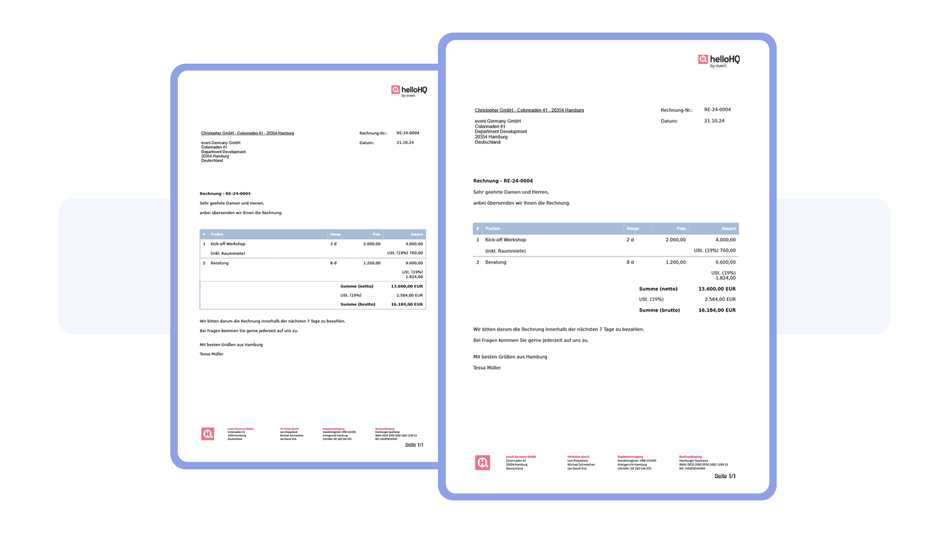Click invoice number RE-24-0004 on right invoice
This screenshot has height=533, width=948.
[717, 110]
